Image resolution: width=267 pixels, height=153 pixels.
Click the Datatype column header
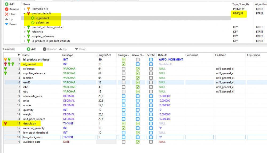[x=68, y=55]
